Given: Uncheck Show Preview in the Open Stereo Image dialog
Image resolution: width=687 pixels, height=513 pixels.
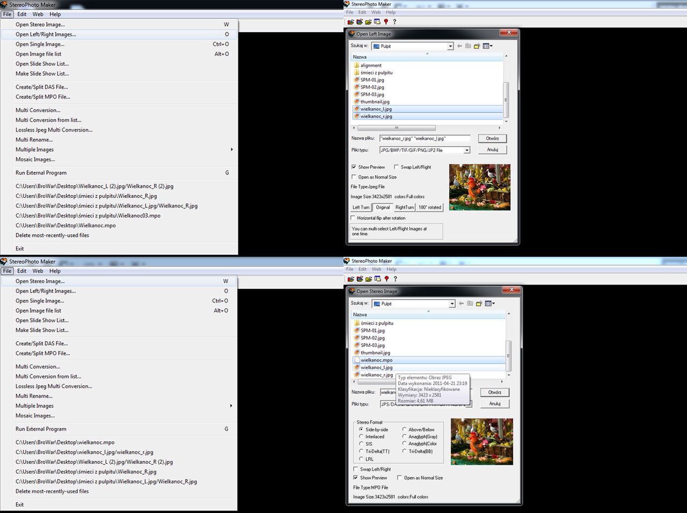Looking at the screenshot, I should point(355,478).
